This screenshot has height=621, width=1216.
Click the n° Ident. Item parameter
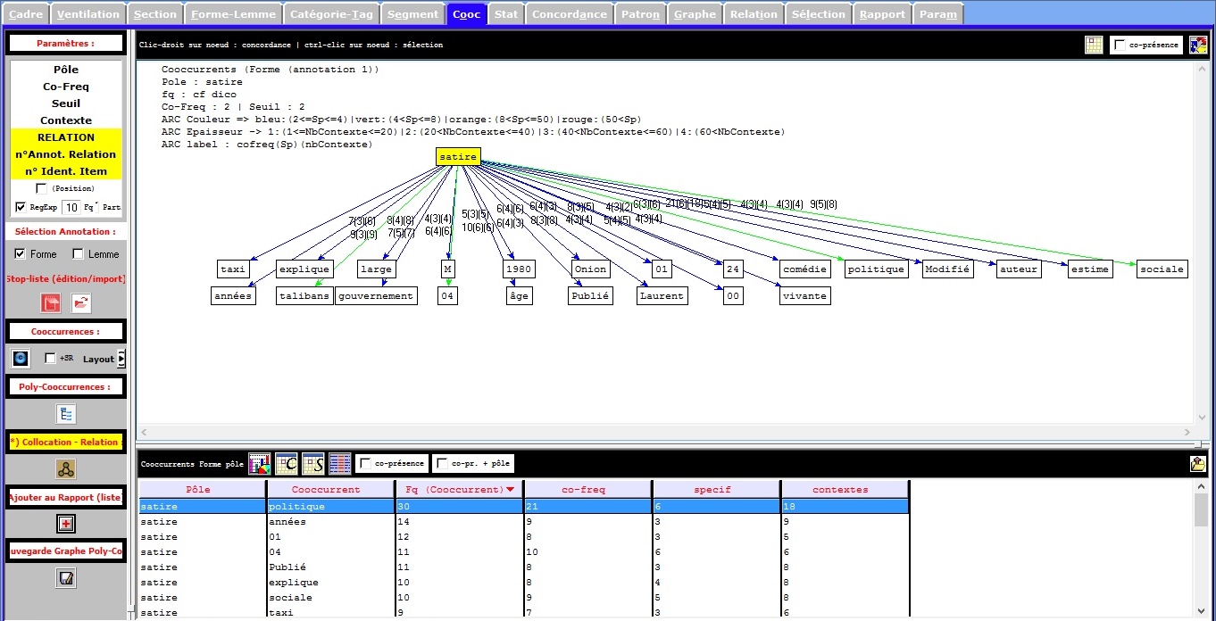[66, 170]
